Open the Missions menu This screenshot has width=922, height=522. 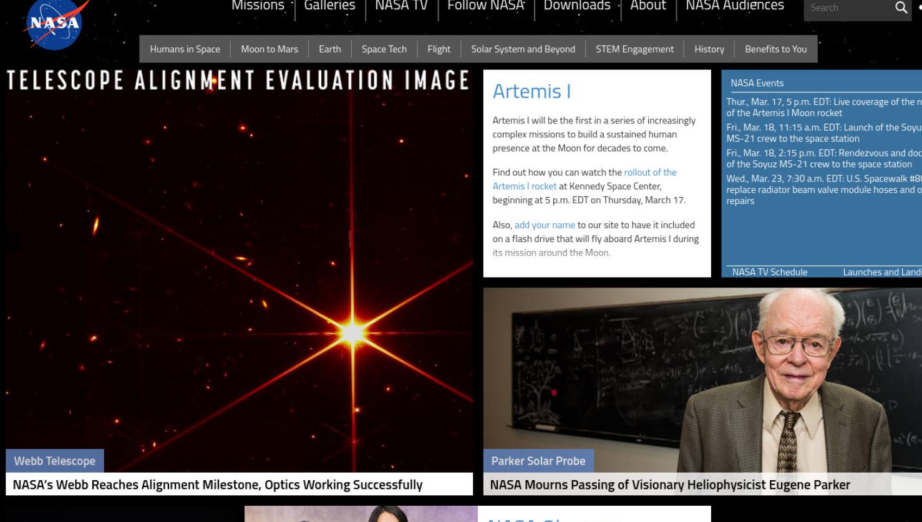click(x=258, y=6)
